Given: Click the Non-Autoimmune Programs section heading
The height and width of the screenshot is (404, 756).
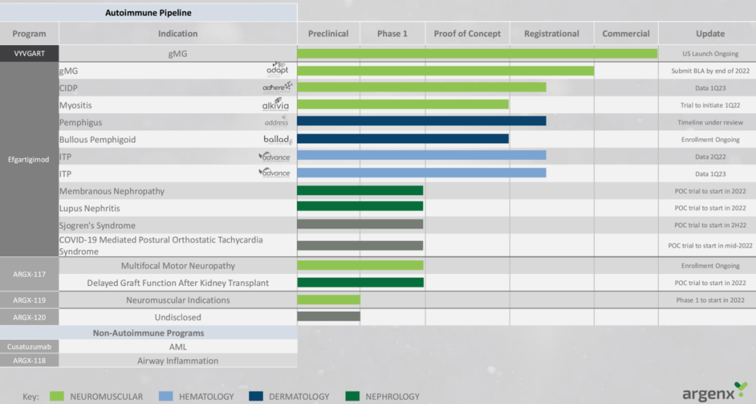Looking at the screenshot, I should [x=148, y=333].
